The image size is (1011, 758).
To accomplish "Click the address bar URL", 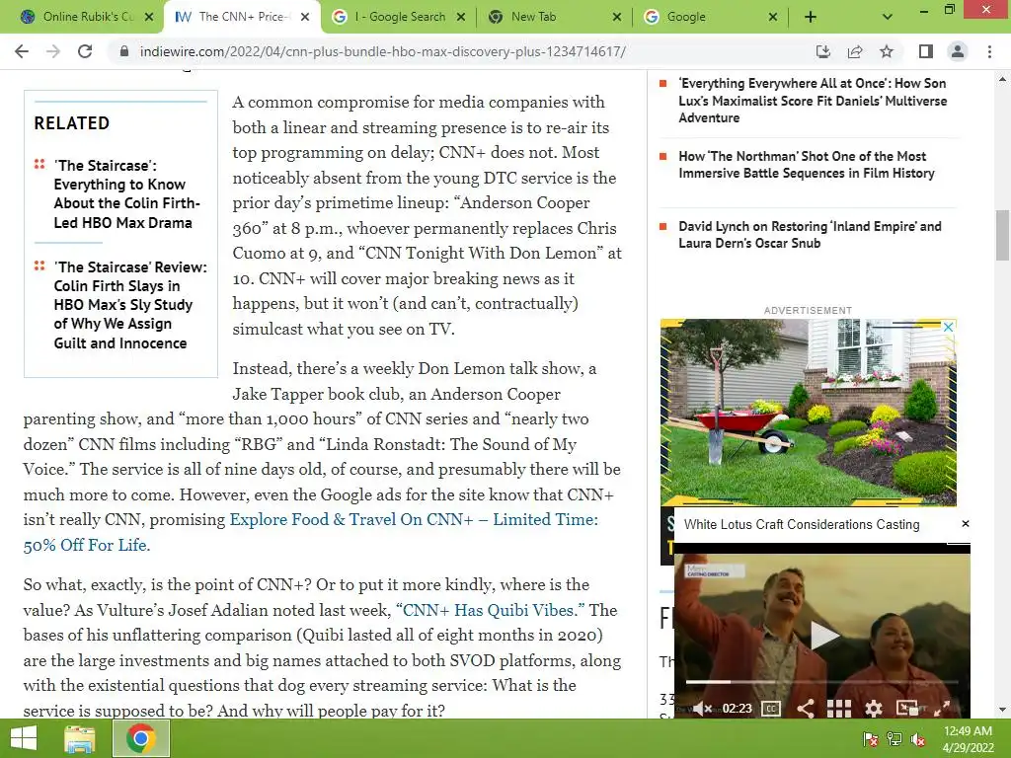I will point(382,51).
